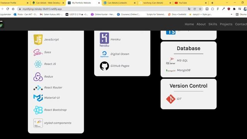Expand hidden bookmarks overflow chevron
Screen dimensions: 247x139
click(x=232, y=14)
